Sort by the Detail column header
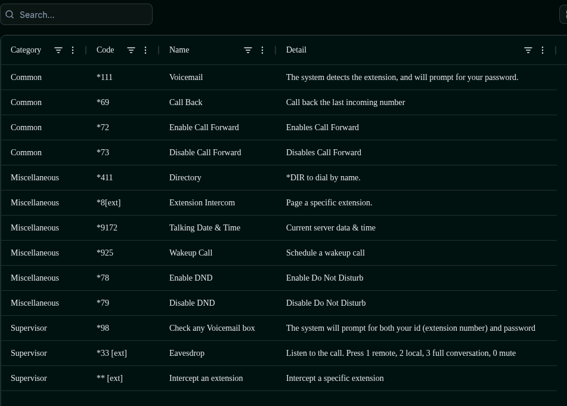The width and height of the screenshot is (567, 406). [296, 50]
